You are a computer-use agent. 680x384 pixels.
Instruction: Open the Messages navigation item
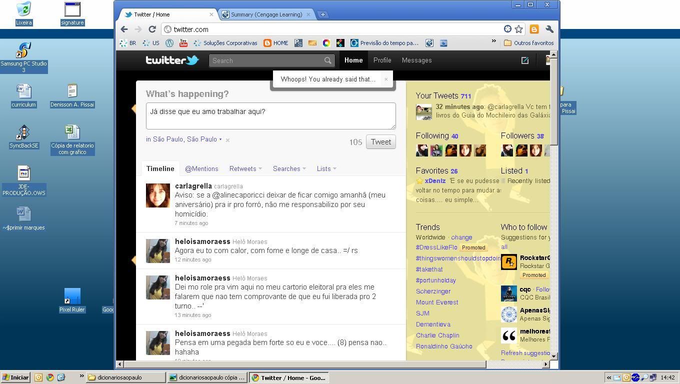point(417,60)
